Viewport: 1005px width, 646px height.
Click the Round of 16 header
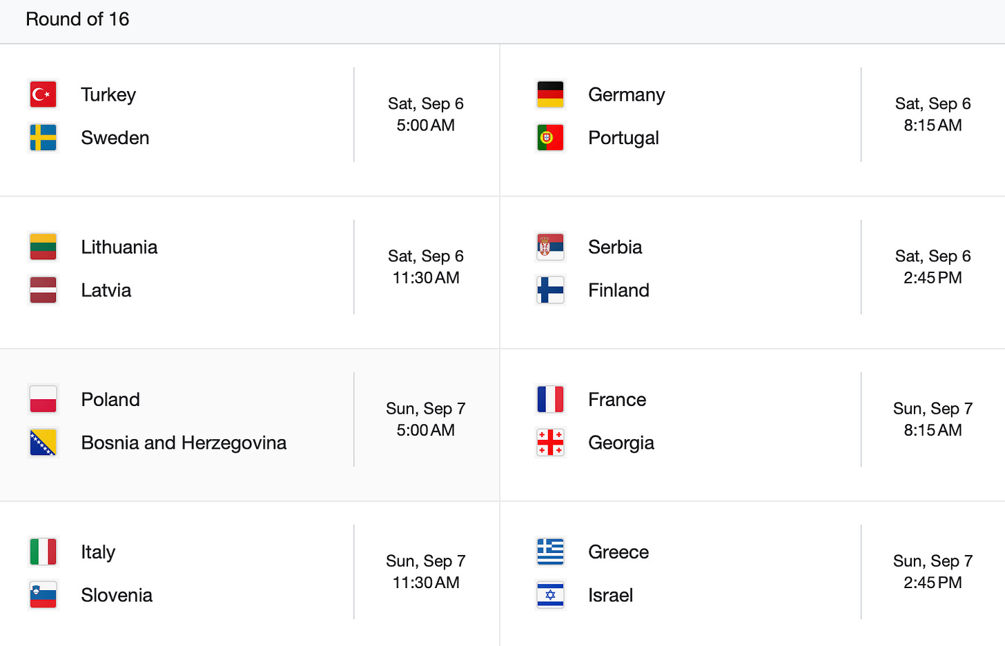[x=77, y=19]
